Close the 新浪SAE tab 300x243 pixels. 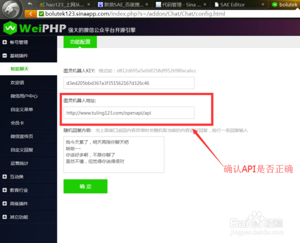147,4
